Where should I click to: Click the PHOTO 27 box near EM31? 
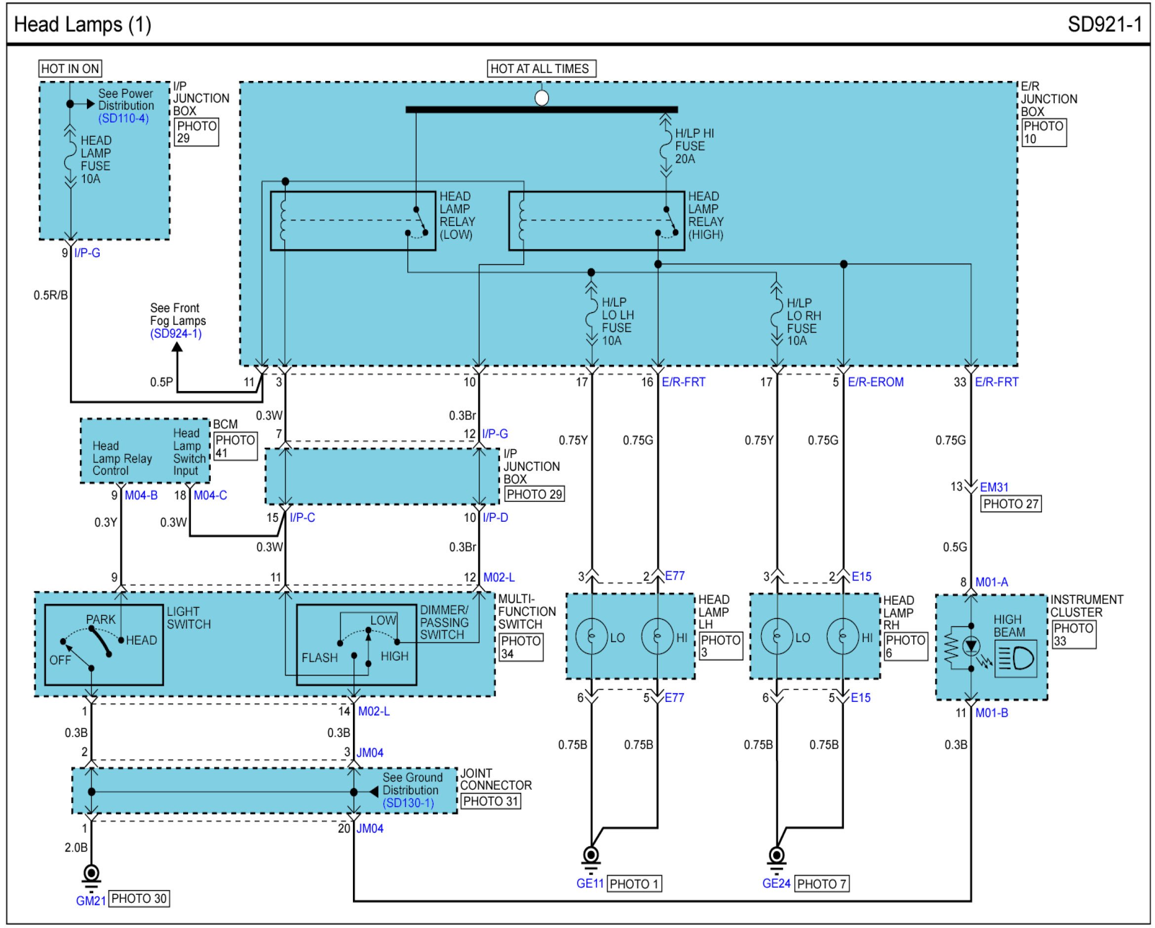1010,503
